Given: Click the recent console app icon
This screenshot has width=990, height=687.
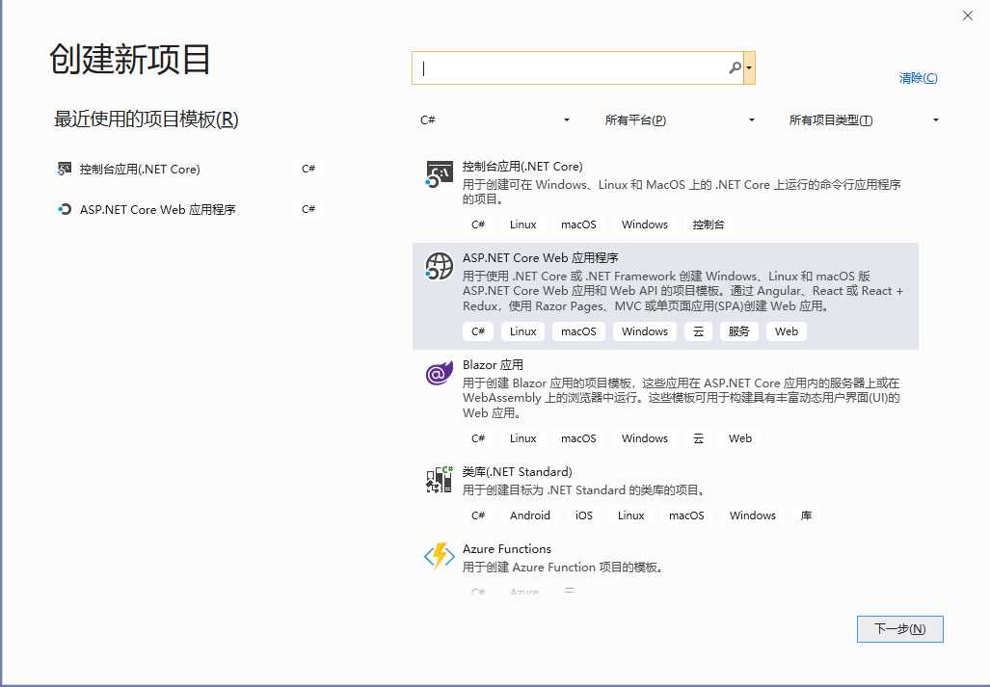Looking at the screenshot, I should point(64,169).
